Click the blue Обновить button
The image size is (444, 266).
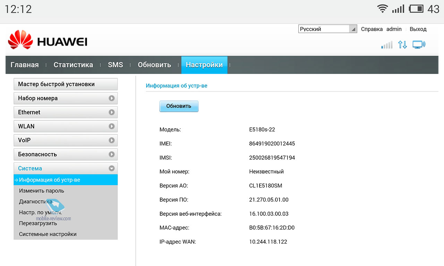pos(179,106)
